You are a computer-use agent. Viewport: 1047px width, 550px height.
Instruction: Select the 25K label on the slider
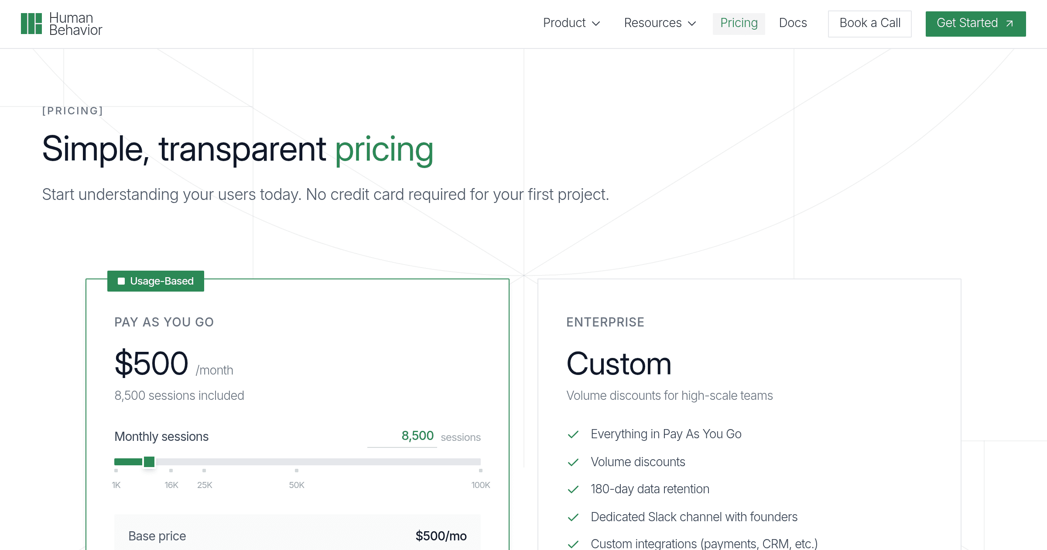coord(205,485)
